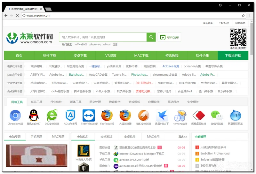Open Photoshop... Mac topic link
Image resolution: width=256 pixels, height=174 pixels.
140,75
